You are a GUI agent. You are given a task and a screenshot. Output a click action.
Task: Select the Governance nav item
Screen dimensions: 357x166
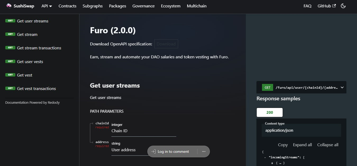click(x=144, y=6)
